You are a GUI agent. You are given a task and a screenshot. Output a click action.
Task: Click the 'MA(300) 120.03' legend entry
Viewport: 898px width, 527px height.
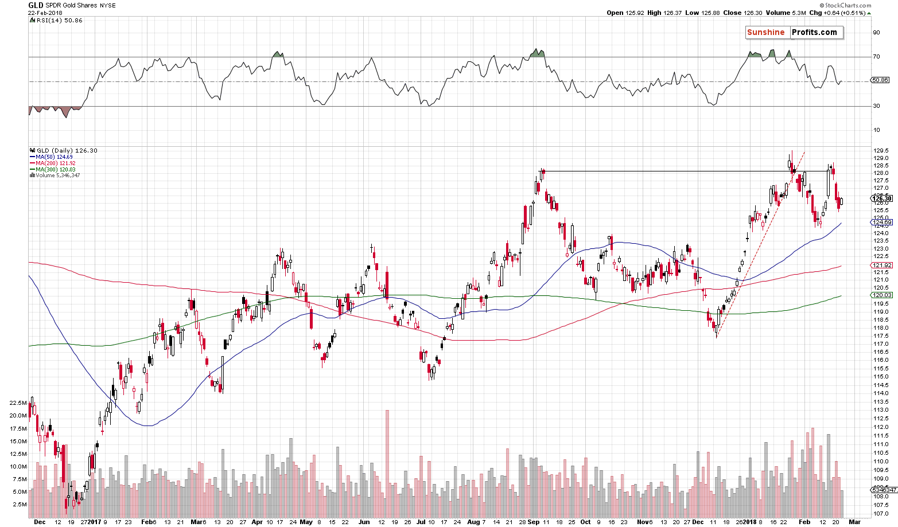(x=56, y=169)
